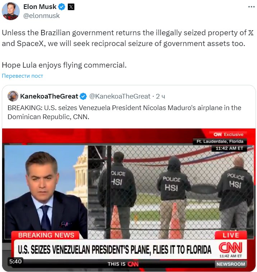The width and height of the screenshot is (257, 272).
Task: Open the quoted BREAKING tweet text
Action: click(124, 112)
